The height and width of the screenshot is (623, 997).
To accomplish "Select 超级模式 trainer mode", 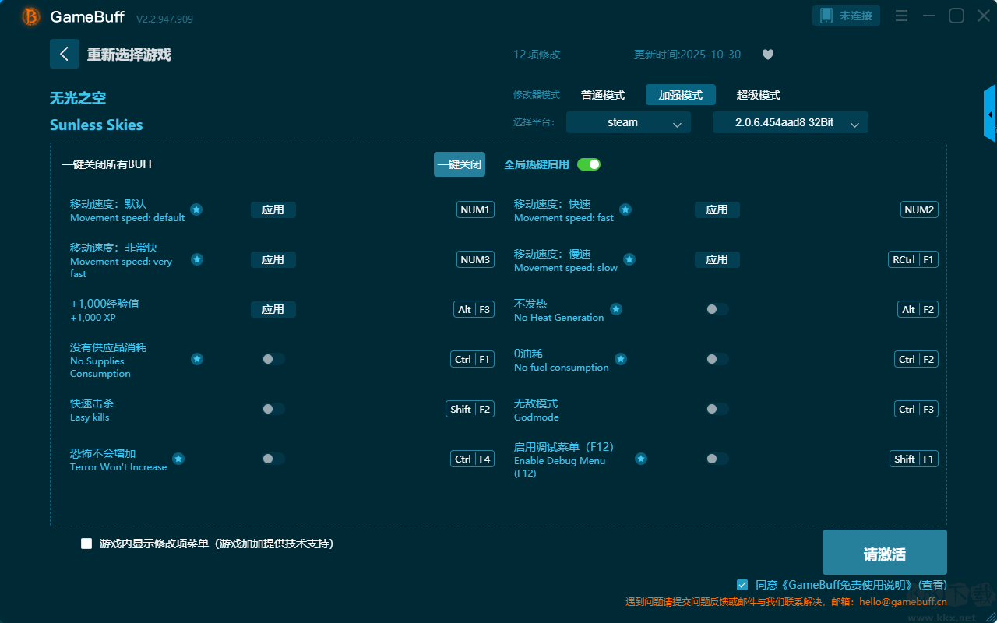I will click(759, 95).
